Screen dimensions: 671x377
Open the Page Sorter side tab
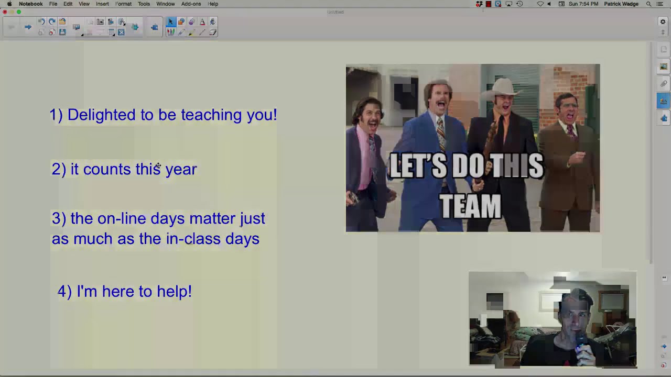(664, 49)
